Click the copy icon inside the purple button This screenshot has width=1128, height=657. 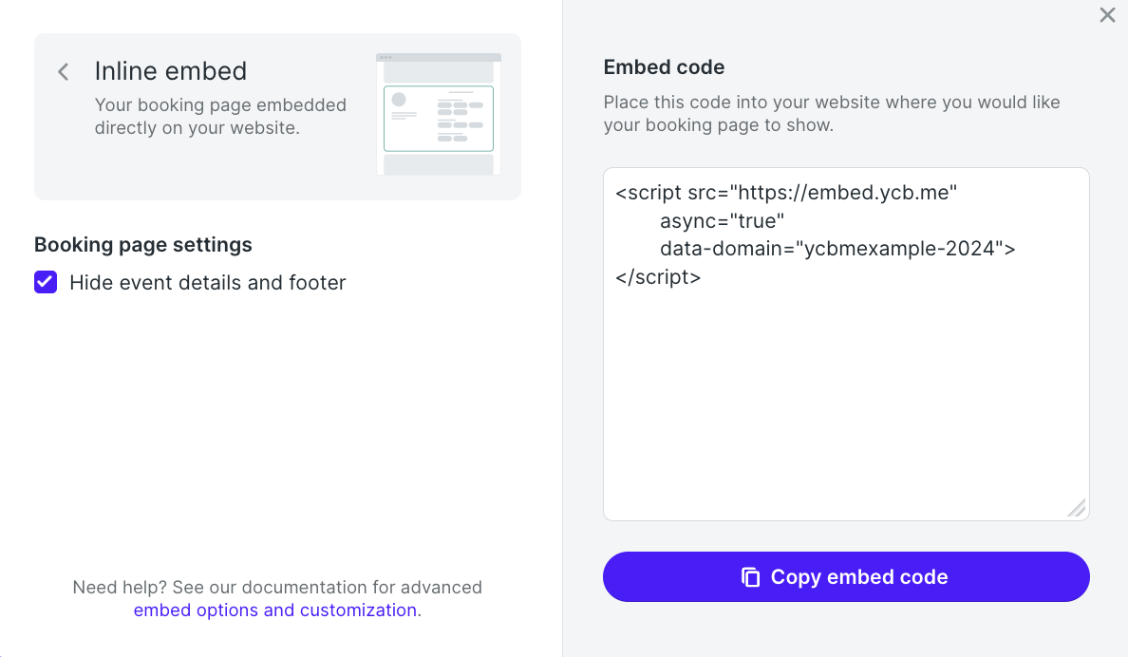(750, 577)
